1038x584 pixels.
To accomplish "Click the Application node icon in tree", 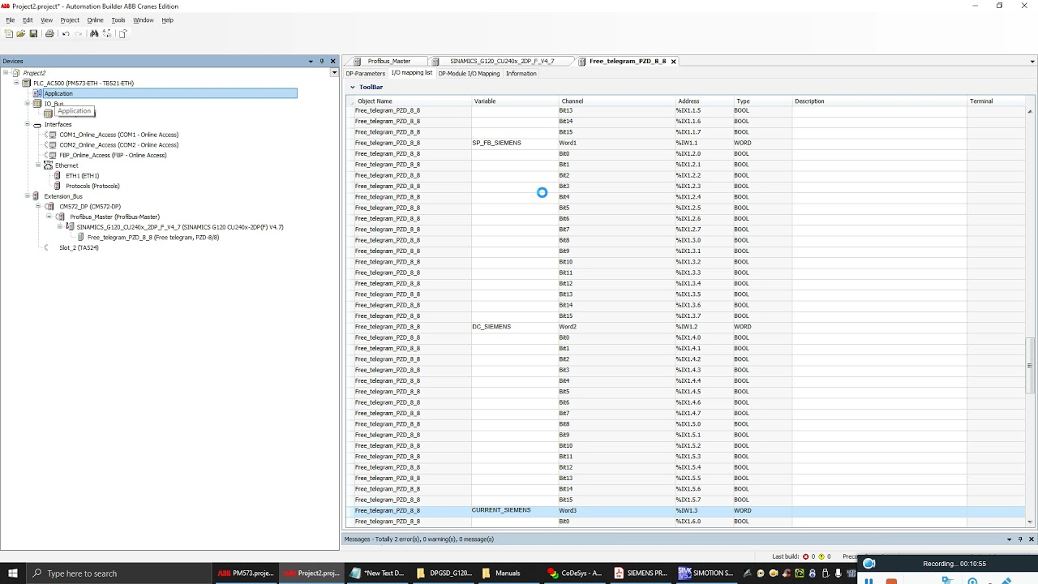I will (37, 93).
